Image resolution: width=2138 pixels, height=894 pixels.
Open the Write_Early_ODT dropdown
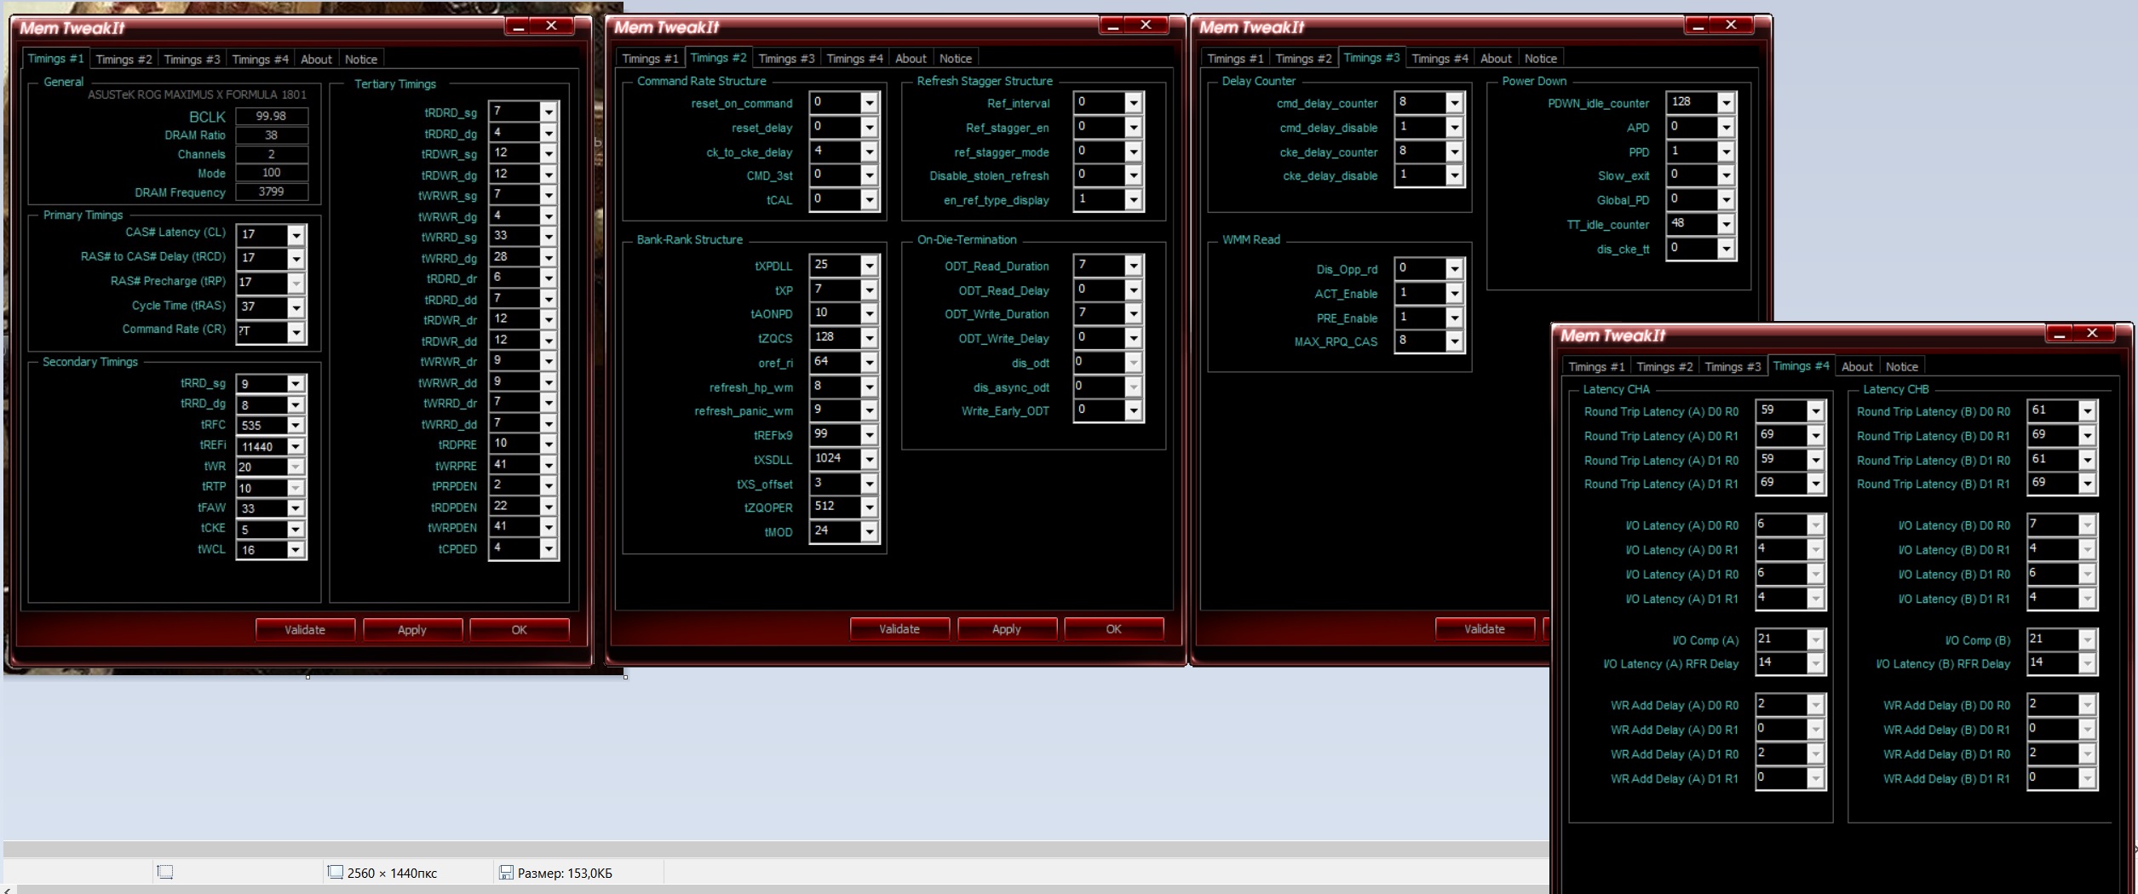tap(1133, 410)
